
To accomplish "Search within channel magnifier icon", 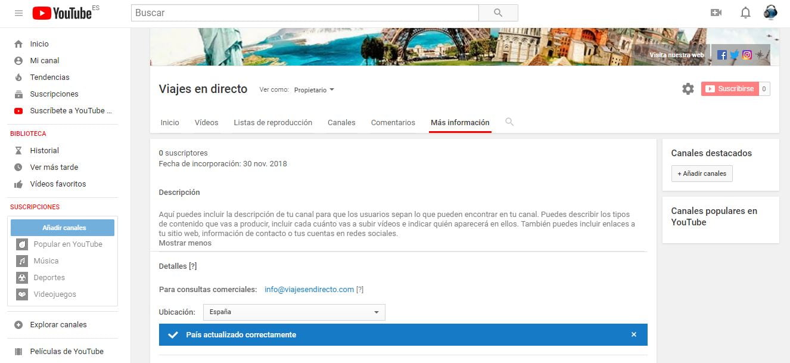I will tap(509, 122).
